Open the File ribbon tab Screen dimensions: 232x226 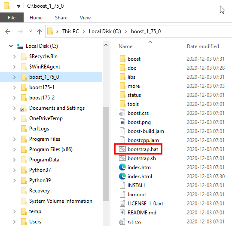(12, 18)
